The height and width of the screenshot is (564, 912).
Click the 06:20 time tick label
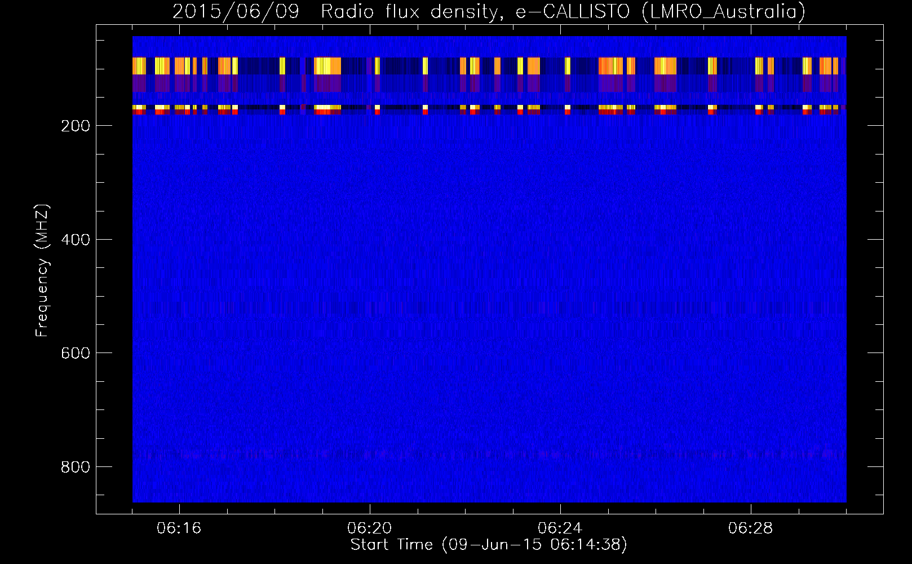(370, 528)
